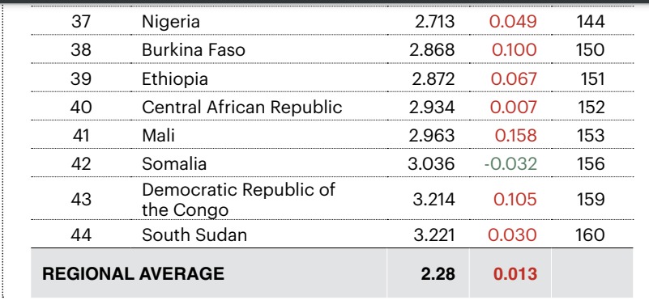Click the South Sudan row label
This screenshot has width=649, height=300.
pyautogui.click(x=194, y=235)
